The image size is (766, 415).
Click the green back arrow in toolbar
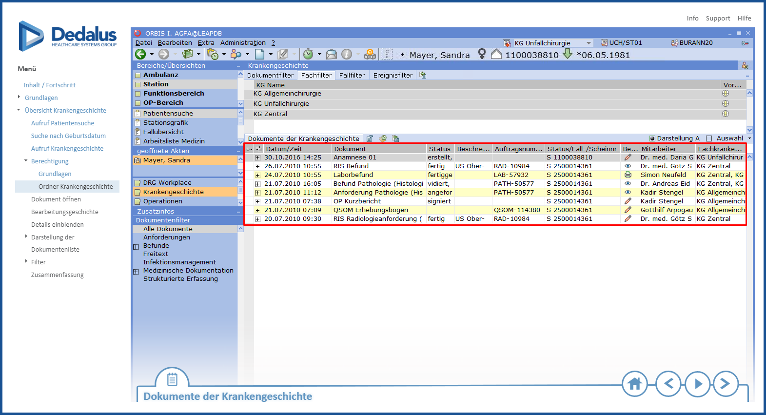(140, 54)
